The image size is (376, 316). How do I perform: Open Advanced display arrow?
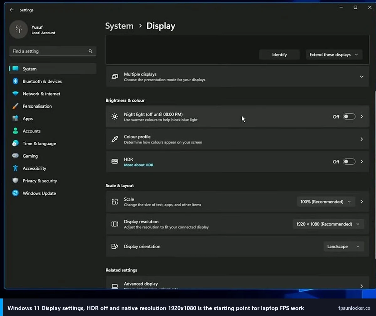pos(362,286)
